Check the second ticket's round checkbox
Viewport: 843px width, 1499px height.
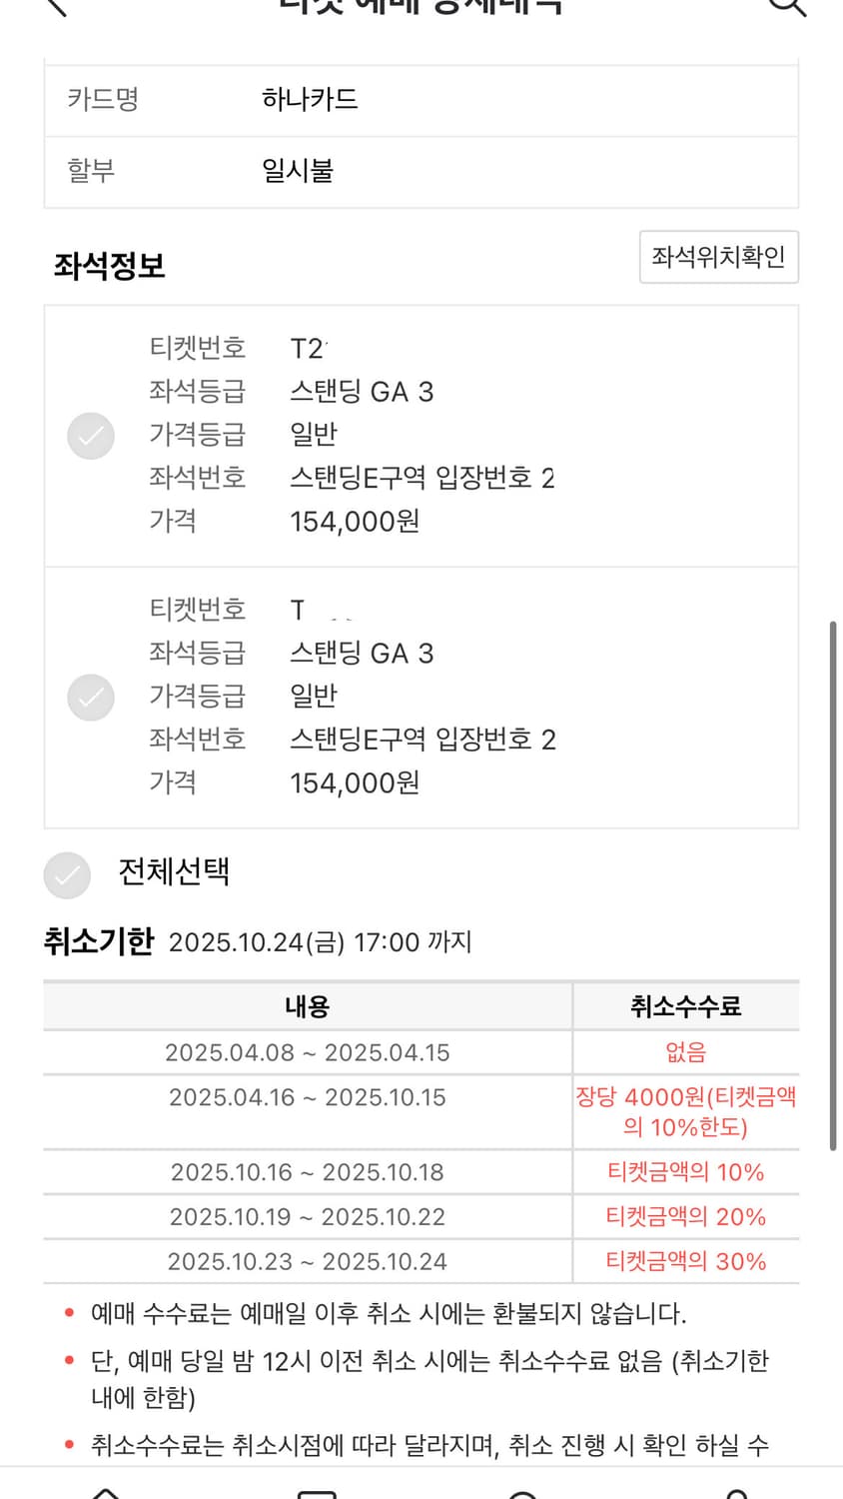91,698
